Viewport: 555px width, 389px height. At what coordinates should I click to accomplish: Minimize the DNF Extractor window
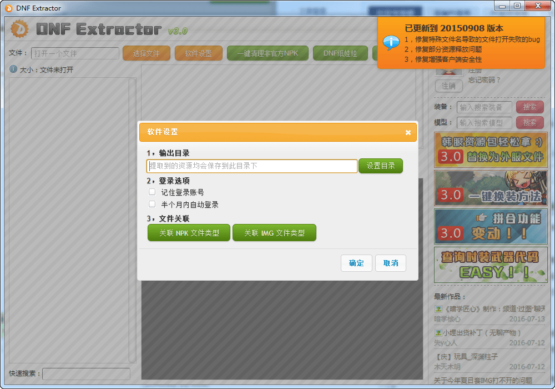point(502,6)
